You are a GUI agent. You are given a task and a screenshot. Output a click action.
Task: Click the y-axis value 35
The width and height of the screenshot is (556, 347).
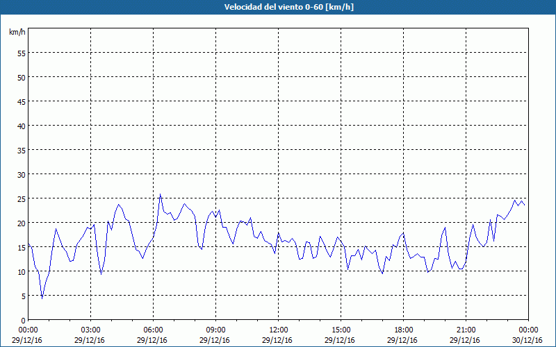pos(22,150)
